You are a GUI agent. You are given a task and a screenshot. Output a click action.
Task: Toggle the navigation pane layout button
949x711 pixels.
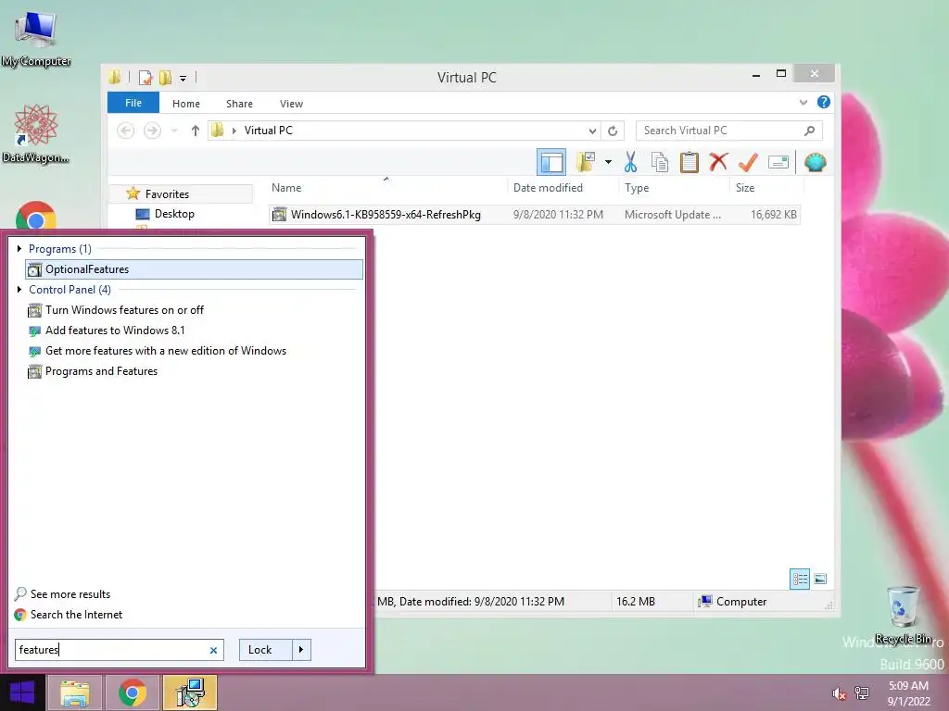coord(551,163)
